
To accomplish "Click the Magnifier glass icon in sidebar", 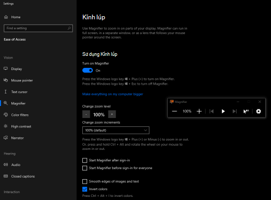I will (6, 103).
